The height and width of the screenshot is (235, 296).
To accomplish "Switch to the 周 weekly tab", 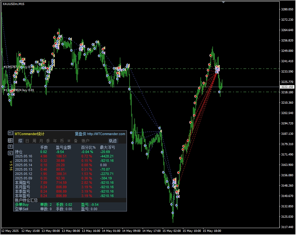I will [34, 141].
